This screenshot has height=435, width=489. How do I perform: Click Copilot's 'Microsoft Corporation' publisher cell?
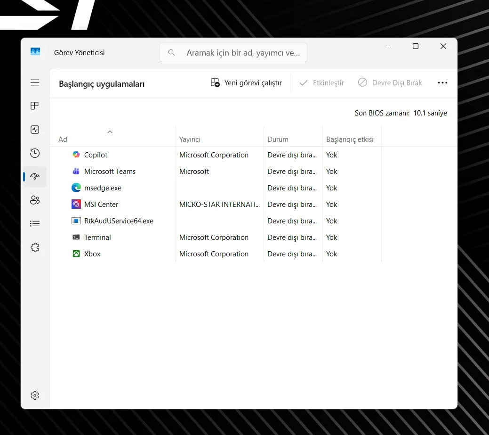[214, 155]
